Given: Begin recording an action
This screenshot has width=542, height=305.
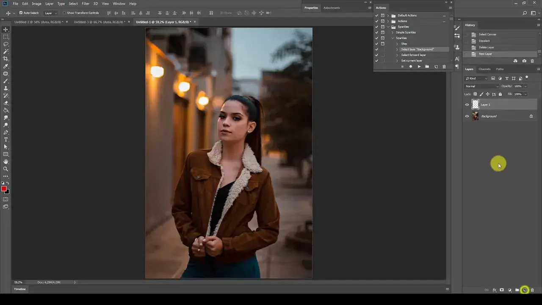Looking at the screenshot, I should 411,67.
